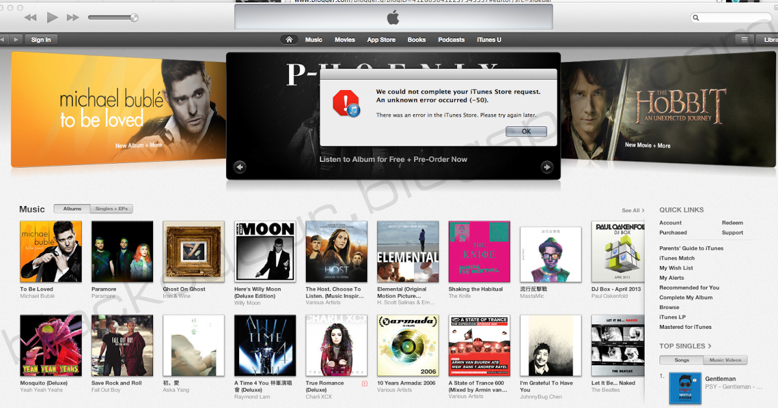Click the previous banner arrow

point(240,167)
